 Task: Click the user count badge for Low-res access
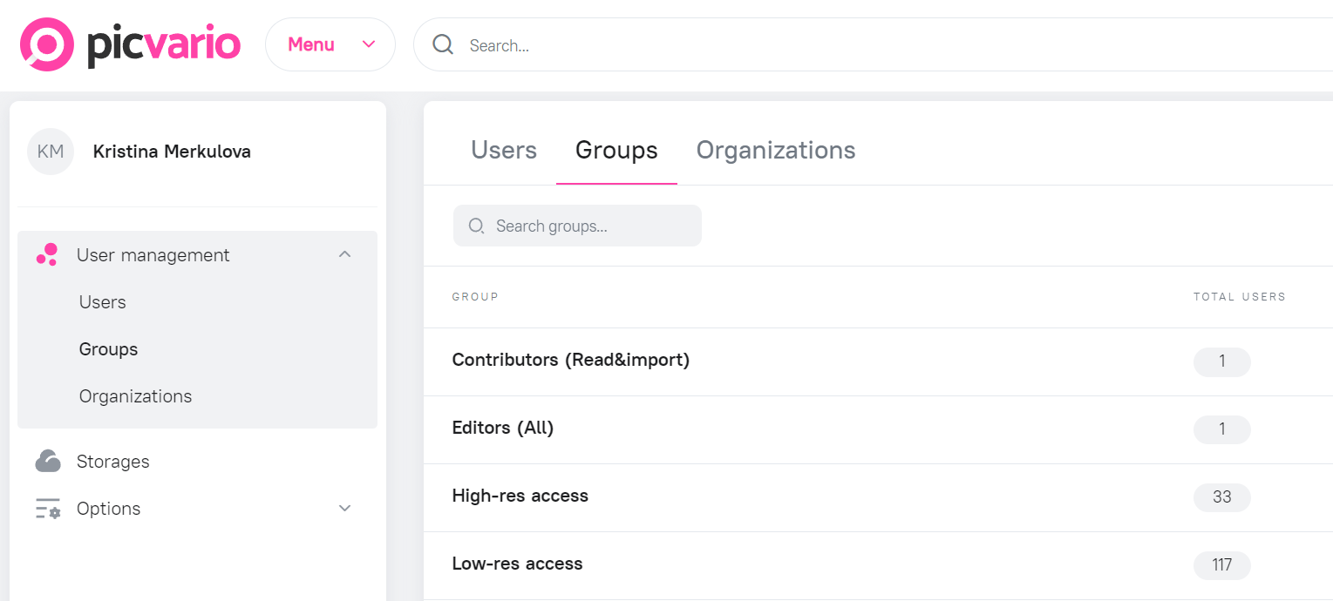[1221, 565]
